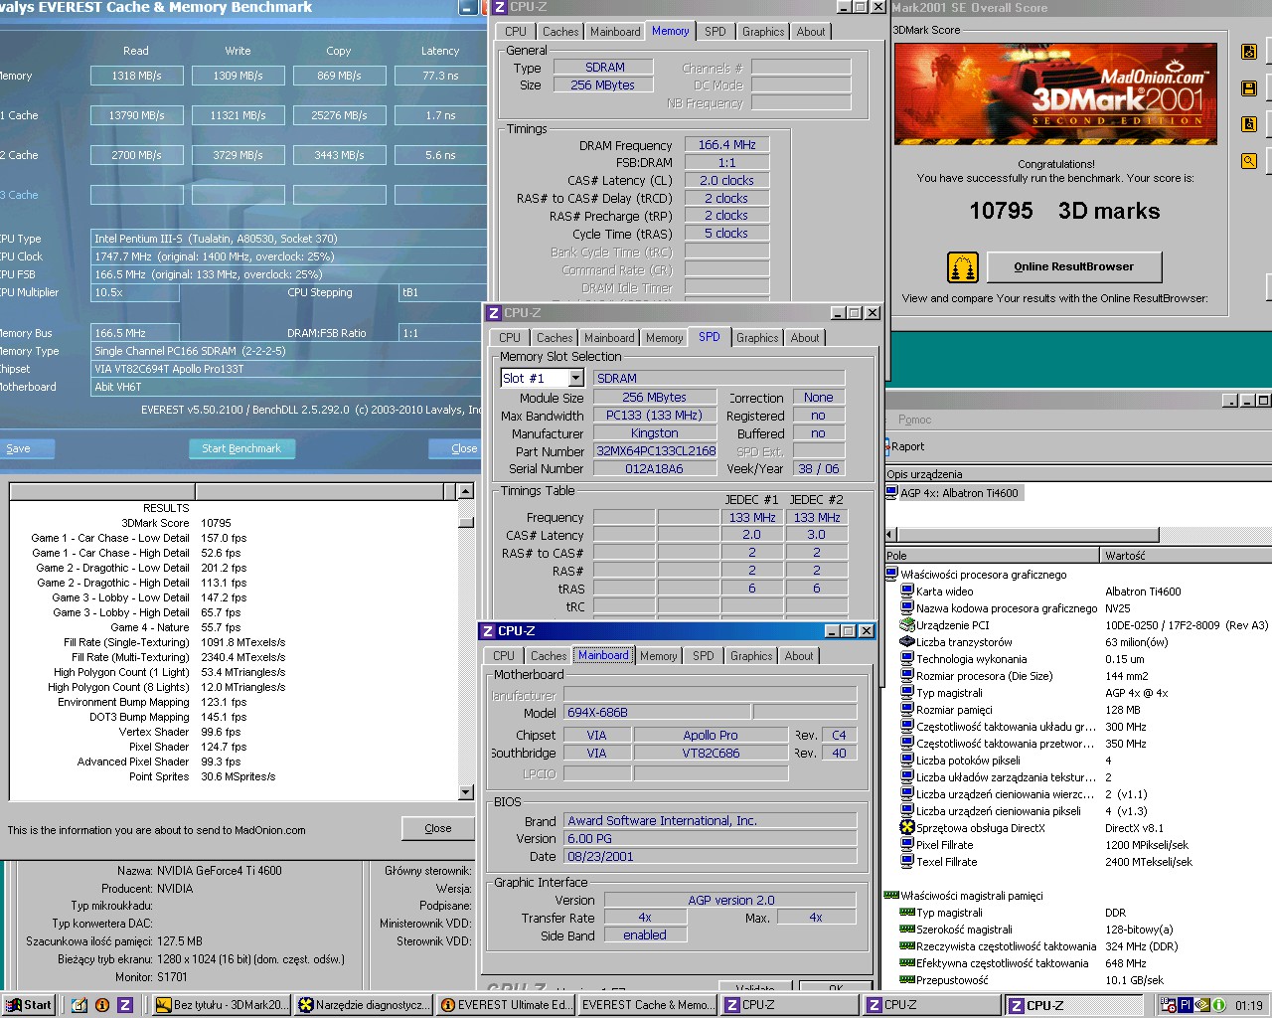Click the L1 Cache Copy 25276 MB/s field
Image resolution: width=1272 pixels, height=1018 pixels.
coord(340,115)
